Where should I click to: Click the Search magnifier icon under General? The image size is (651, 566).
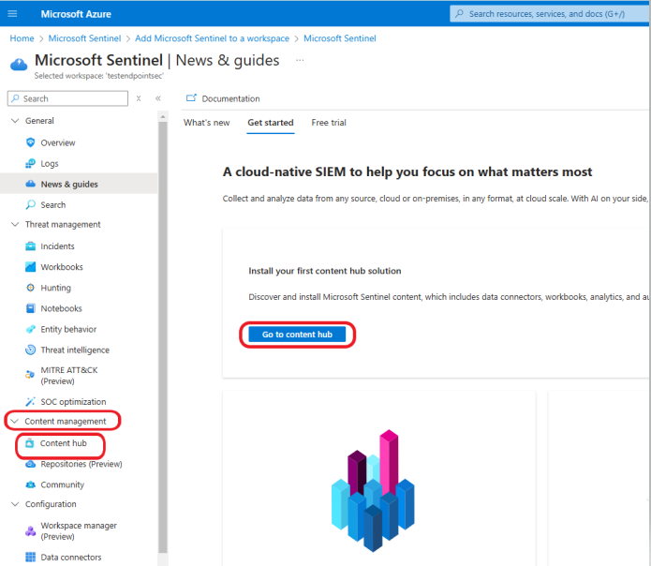[x=30, y=204]
